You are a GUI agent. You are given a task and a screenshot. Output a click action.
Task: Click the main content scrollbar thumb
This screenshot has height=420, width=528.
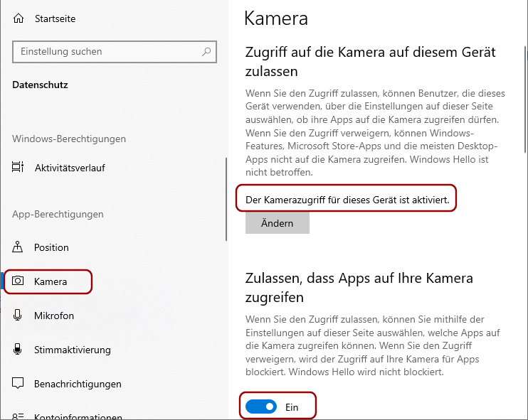pos(526,99)
